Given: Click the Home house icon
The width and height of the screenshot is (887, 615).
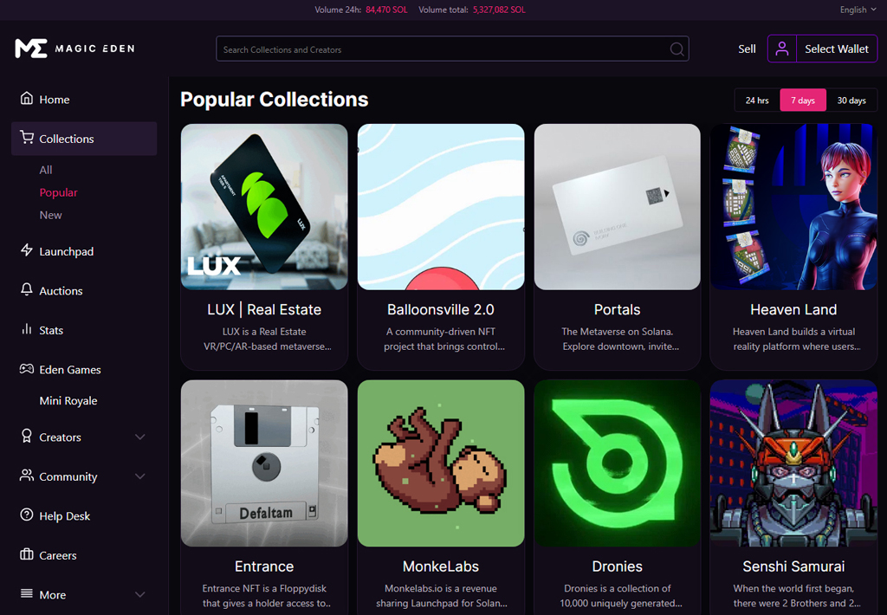Looking at the screenshot, I should [x=27, y=99].
